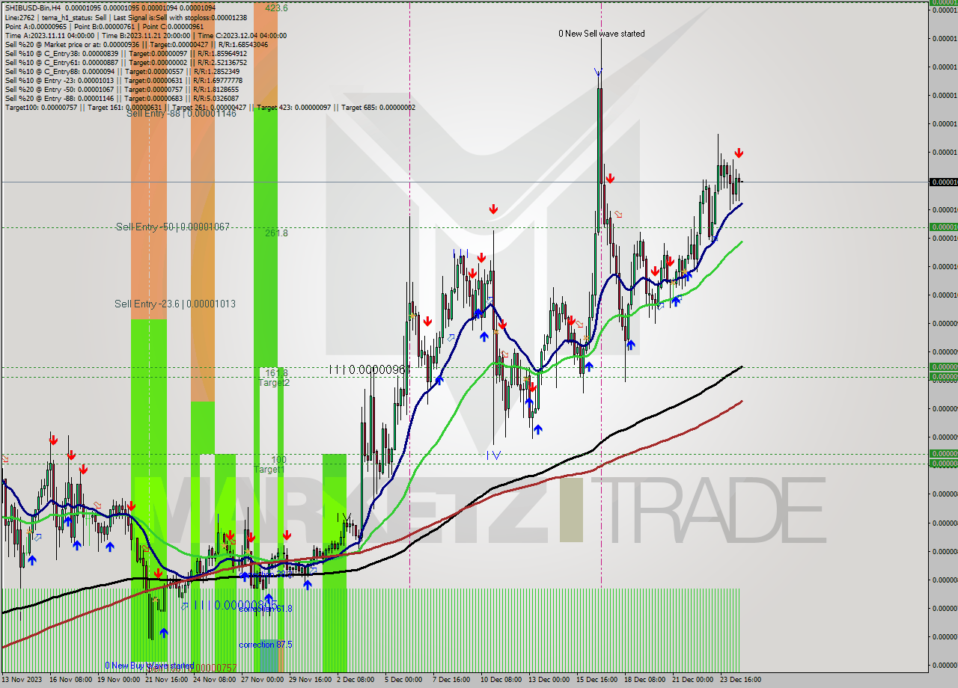Click the Target2 label on chart

[274, 382]
